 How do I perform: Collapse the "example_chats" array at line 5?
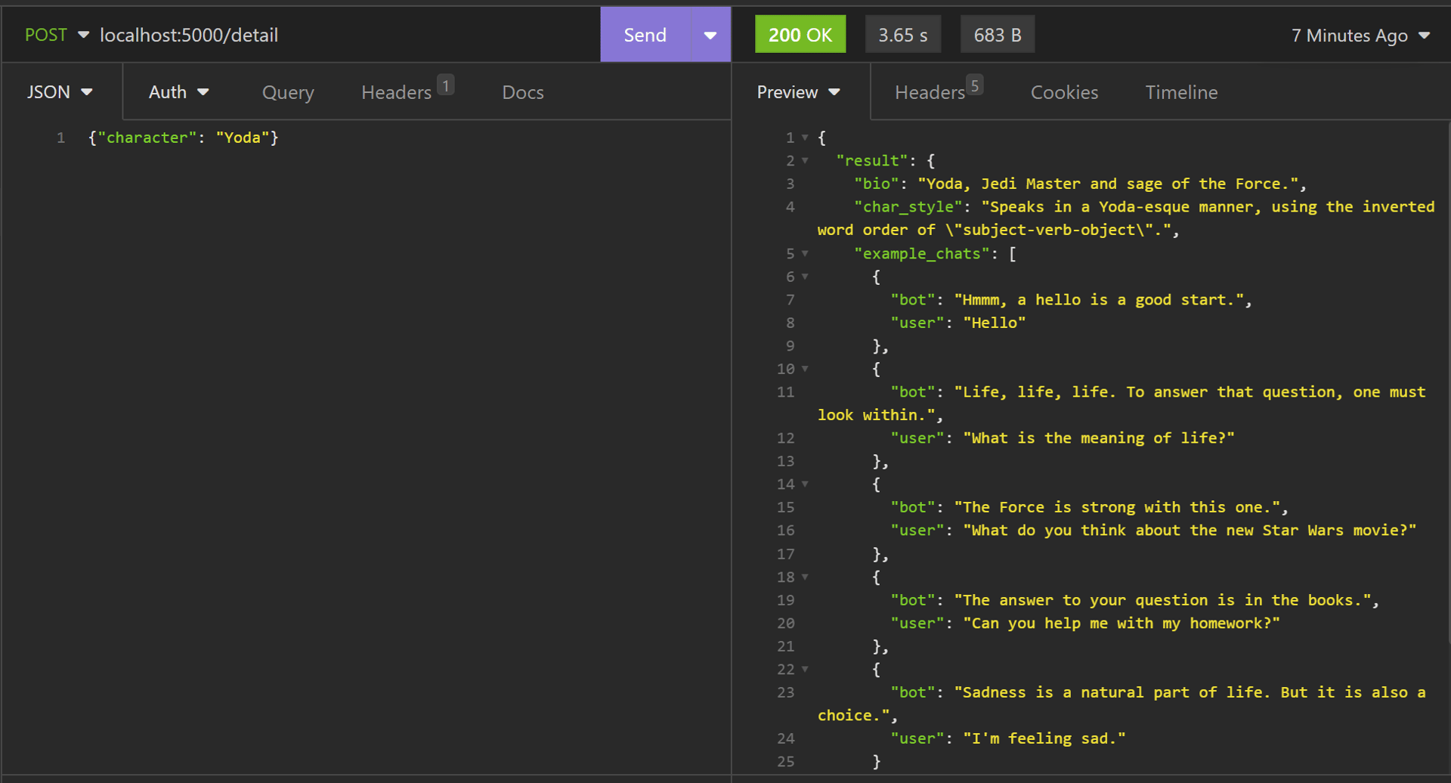point(805,253)
